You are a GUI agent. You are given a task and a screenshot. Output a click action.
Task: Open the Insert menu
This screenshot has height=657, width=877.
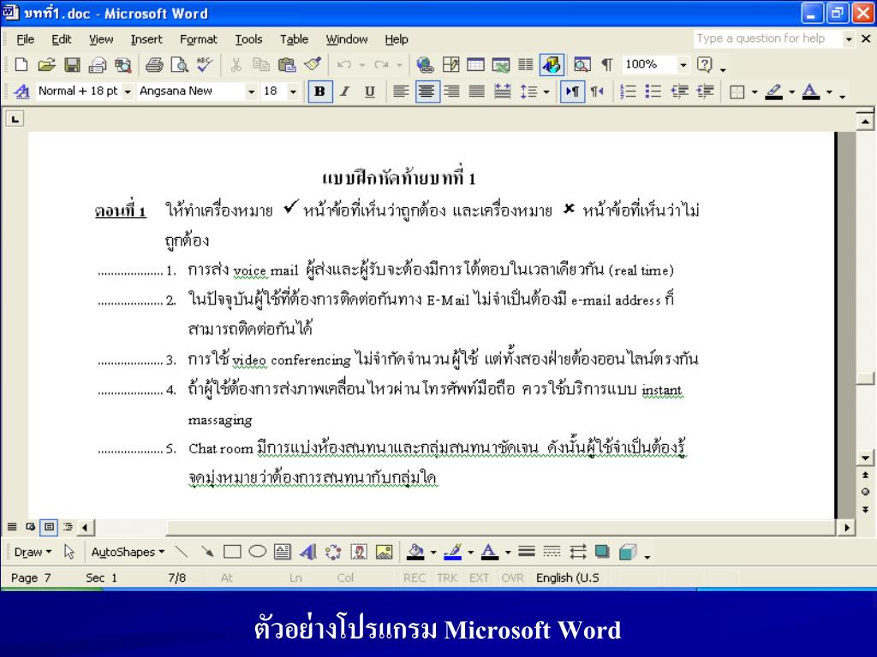[x=146, y=39]
